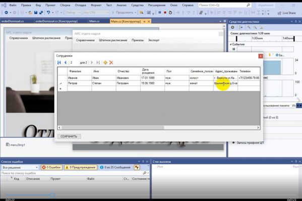Image resolution: width=302 pixels, height=201 pixels.
Task: Click the женат marital status cell
Action: [x=201, y=83]
